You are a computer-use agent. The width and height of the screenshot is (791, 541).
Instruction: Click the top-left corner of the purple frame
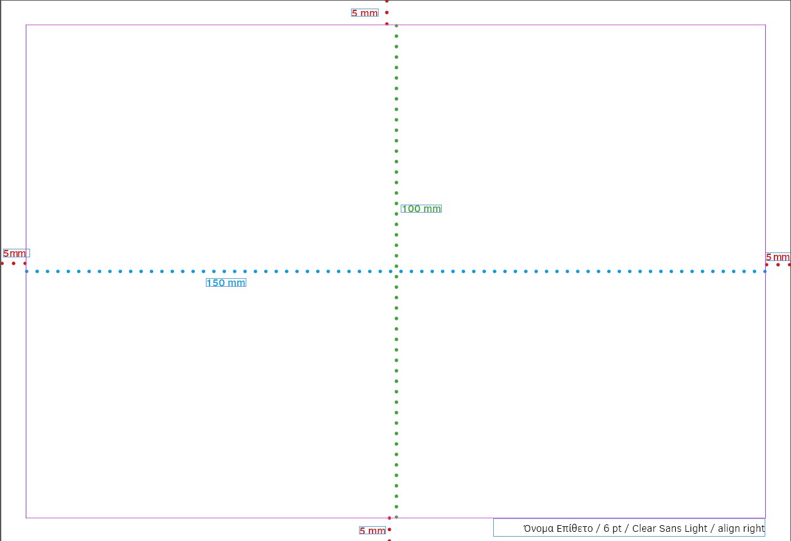point(26,25)
